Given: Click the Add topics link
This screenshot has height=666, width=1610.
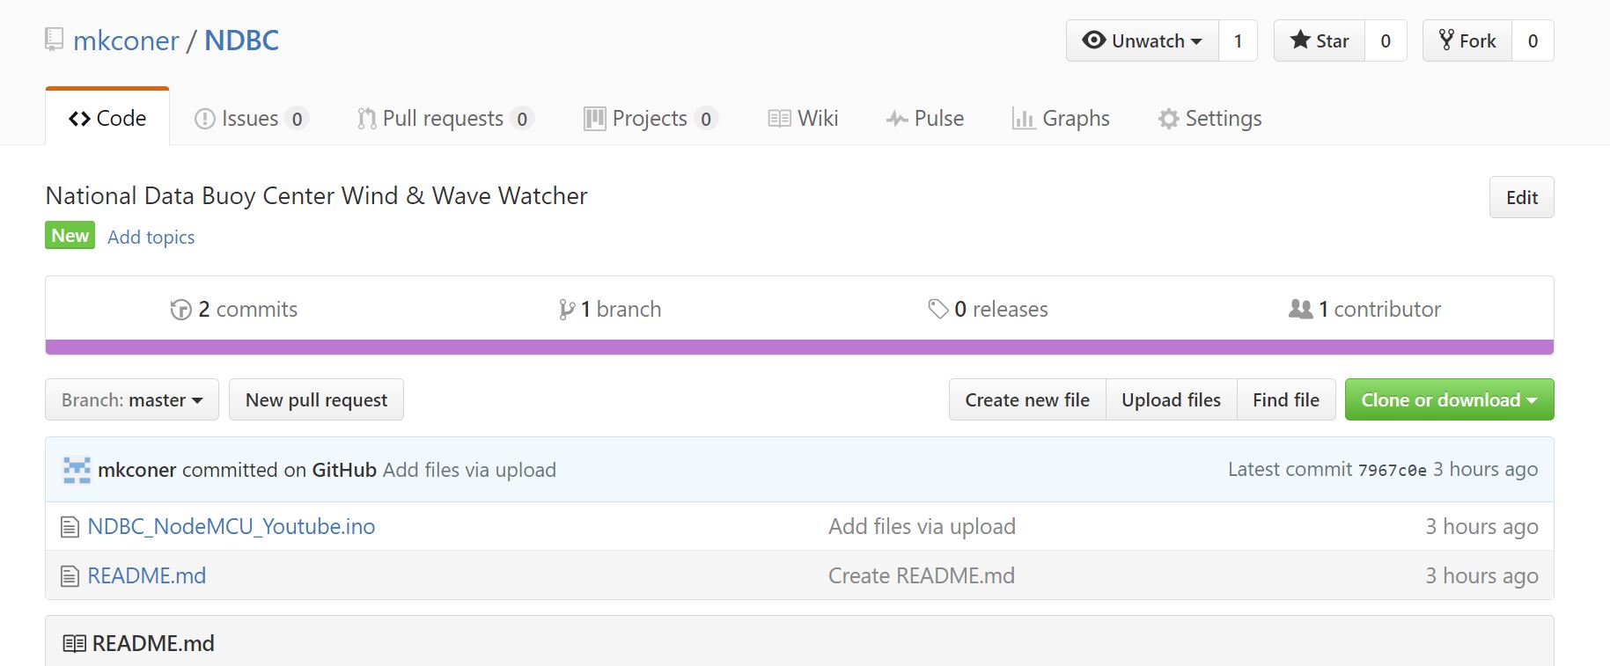Looking at the screenshot, I should (x=151, y=237).
